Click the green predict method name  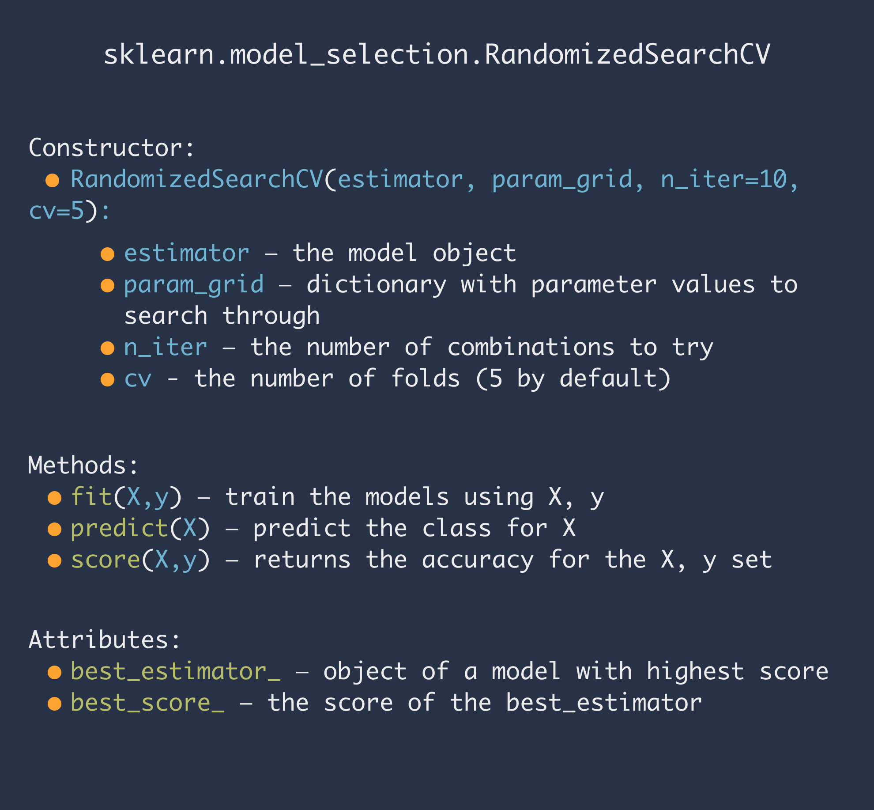pyautogui.click(x=120, y=529)
